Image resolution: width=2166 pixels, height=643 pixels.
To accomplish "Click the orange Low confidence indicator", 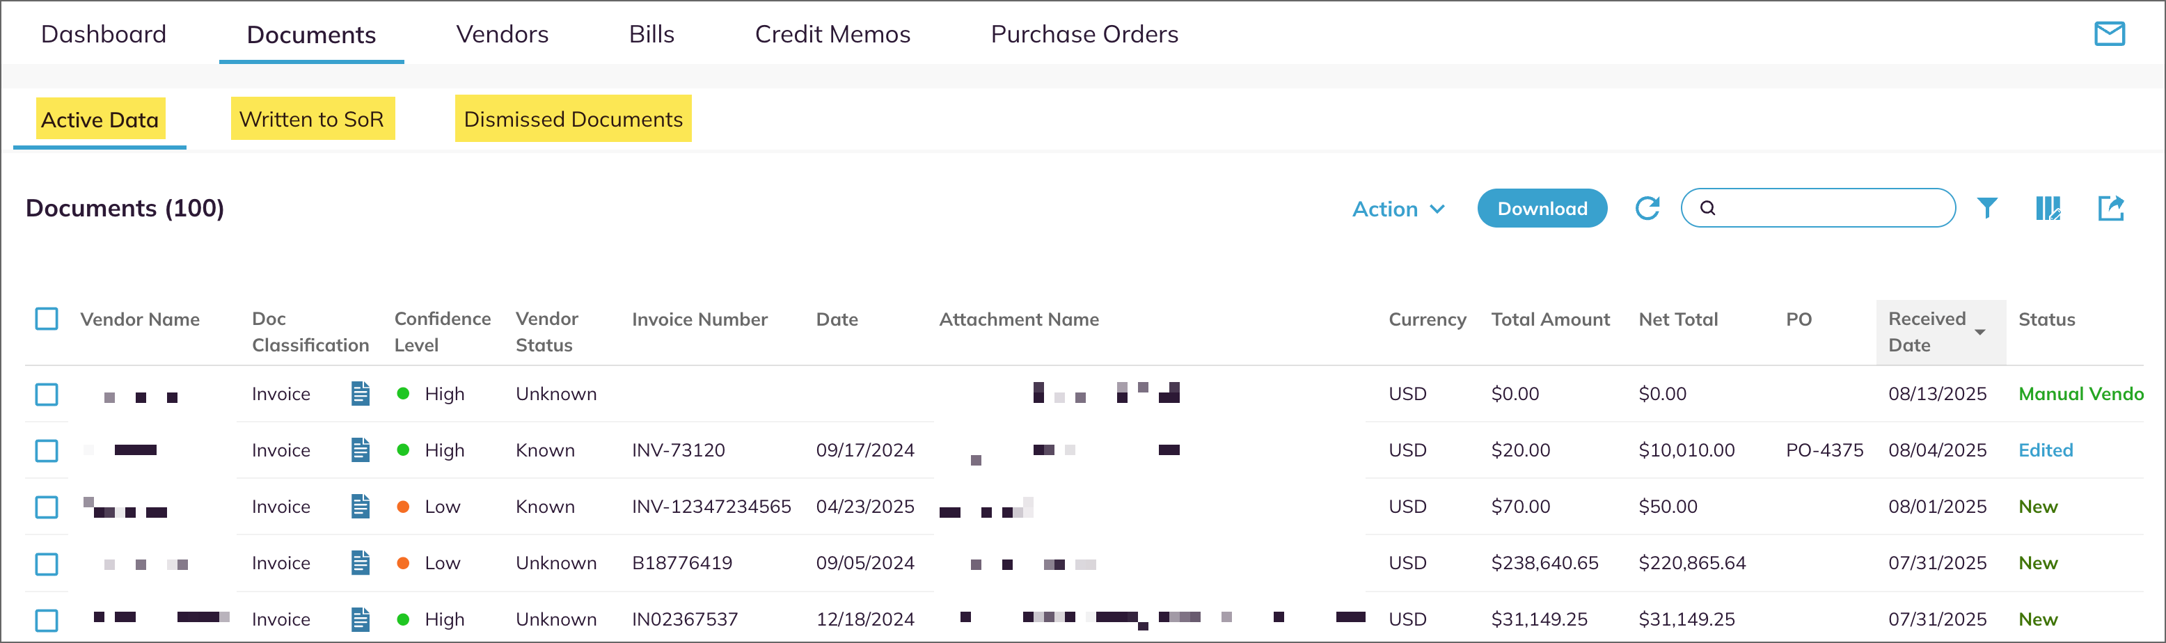I will 404,506.
